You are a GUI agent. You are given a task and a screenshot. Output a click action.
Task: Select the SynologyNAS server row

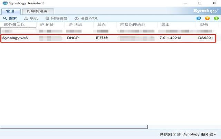click(108, 38)
